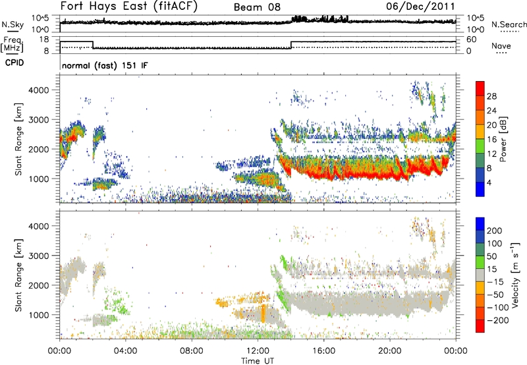Click the "10^5" label right of the noise panel
527x365 pixels.
pyautogui.click(x=476, y=18)
